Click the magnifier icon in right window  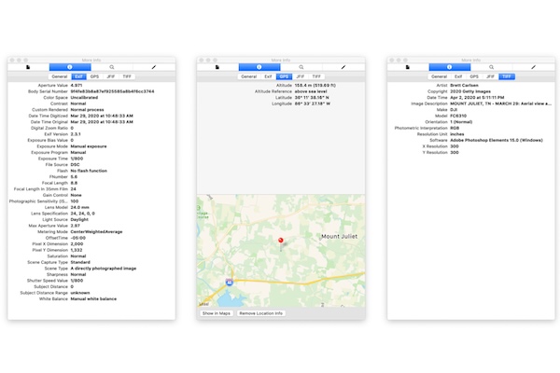[x=492, y=67]
